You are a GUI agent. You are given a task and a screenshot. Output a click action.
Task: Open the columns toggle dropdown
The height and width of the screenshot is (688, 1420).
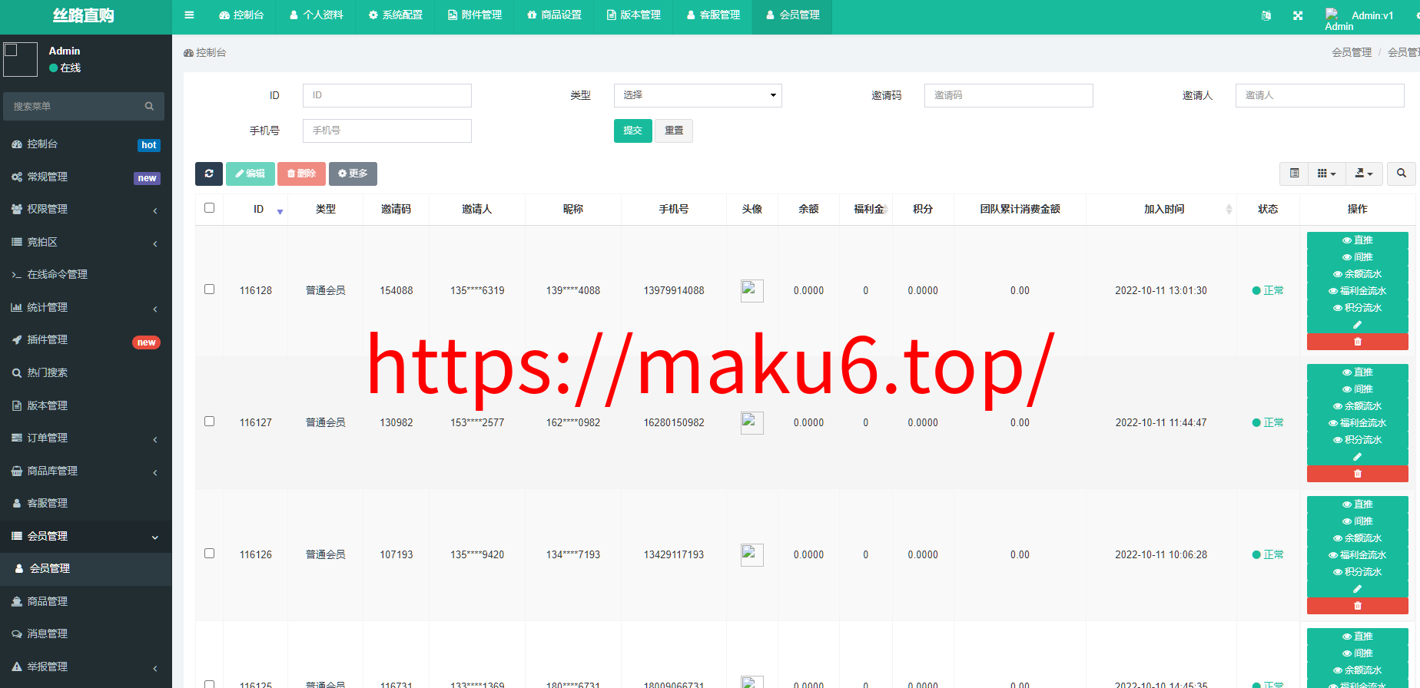click(x=1327, y=174)
